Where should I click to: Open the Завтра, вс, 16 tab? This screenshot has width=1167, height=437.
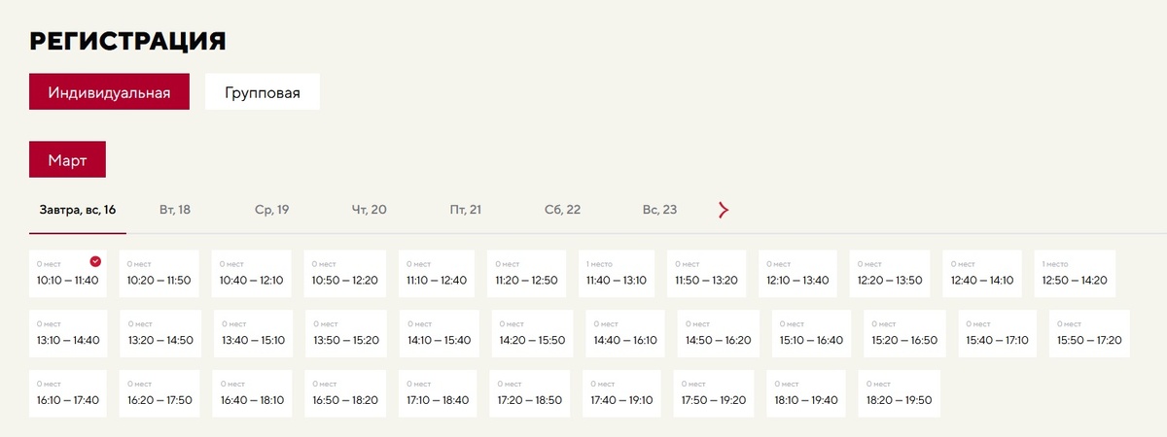coord(78,210)
